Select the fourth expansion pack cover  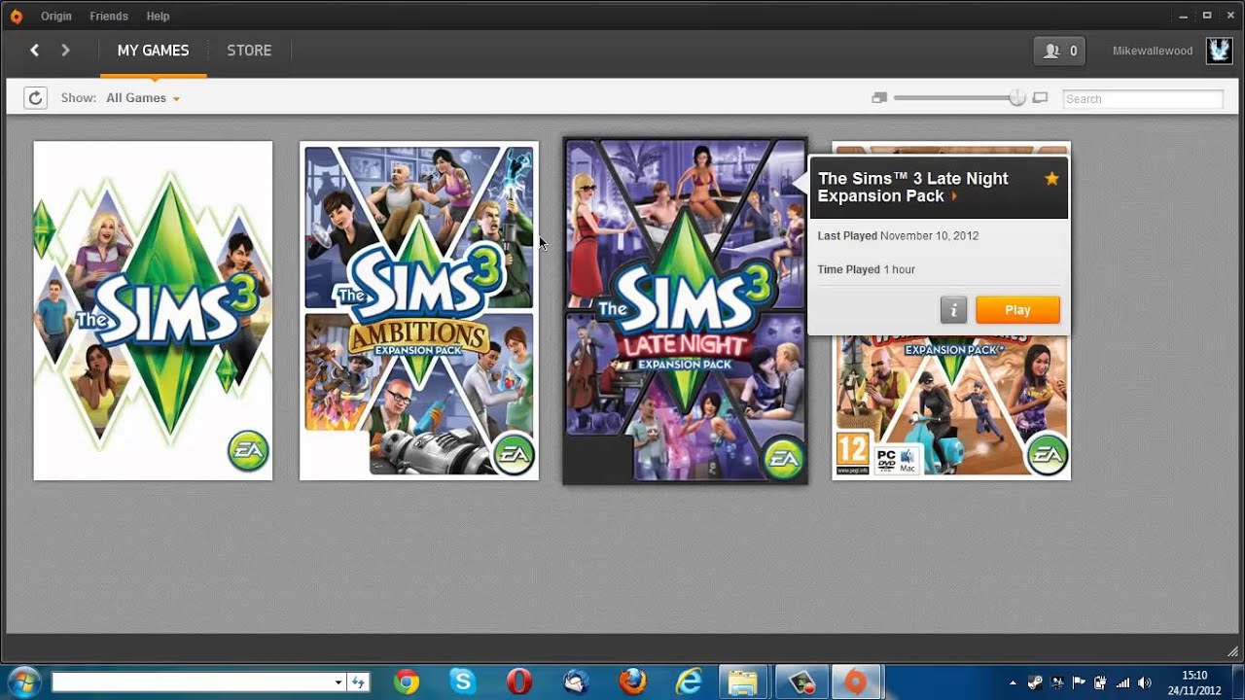click(951, 408)
